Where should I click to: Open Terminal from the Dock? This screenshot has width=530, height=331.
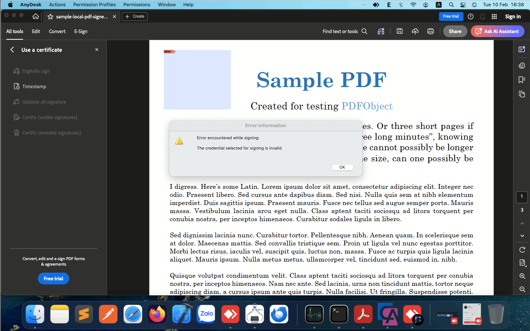[339, 314]
